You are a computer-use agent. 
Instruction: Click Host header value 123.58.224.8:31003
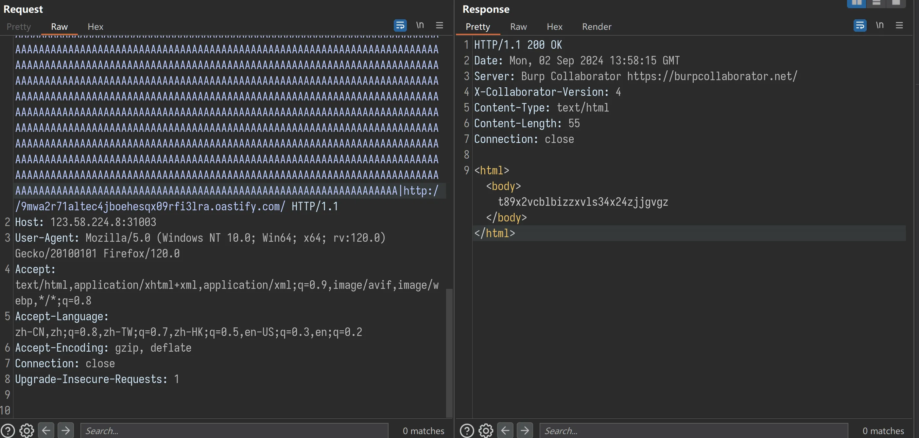tap(103, 222)
